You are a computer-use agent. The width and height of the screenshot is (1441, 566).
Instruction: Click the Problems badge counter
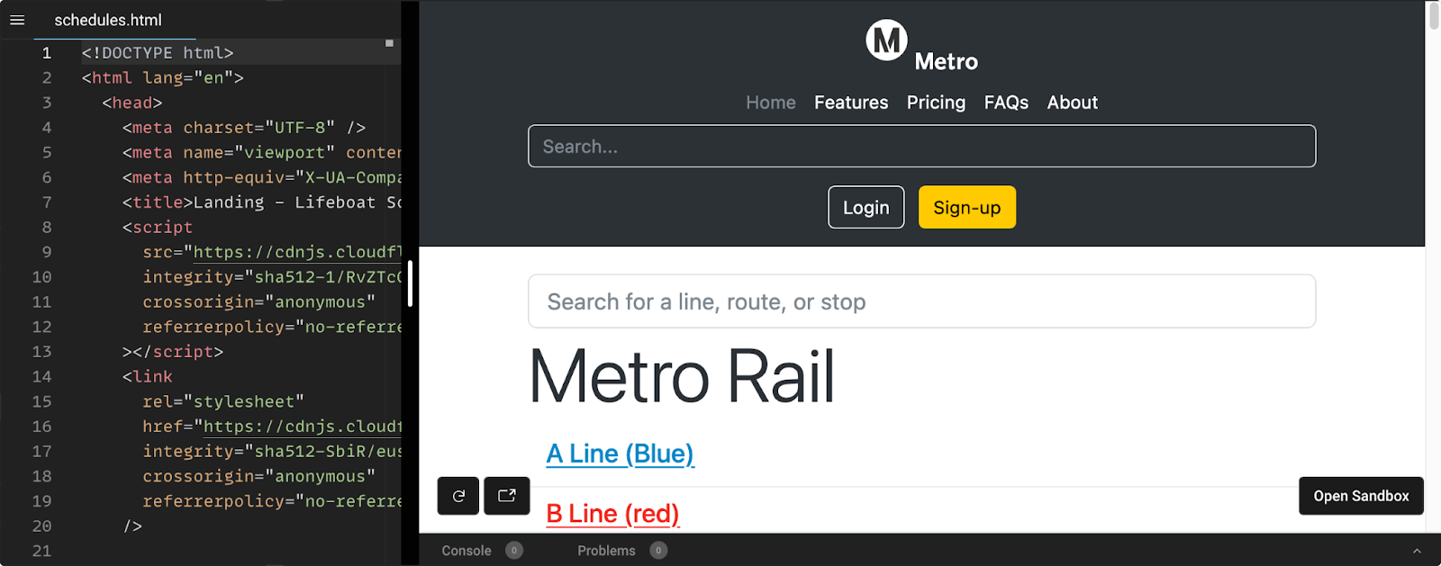click(659, 551)
